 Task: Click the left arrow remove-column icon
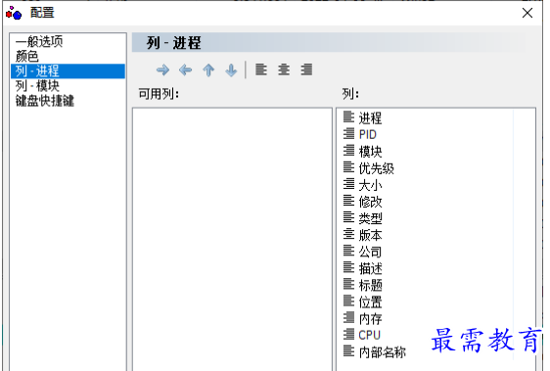point(185,70)
